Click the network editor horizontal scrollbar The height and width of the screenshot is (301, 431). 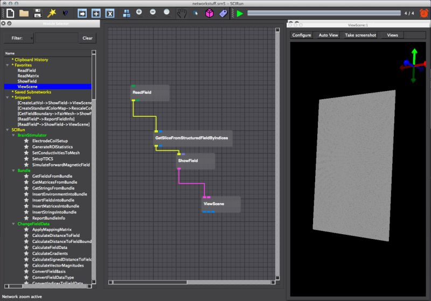[191, 282]
